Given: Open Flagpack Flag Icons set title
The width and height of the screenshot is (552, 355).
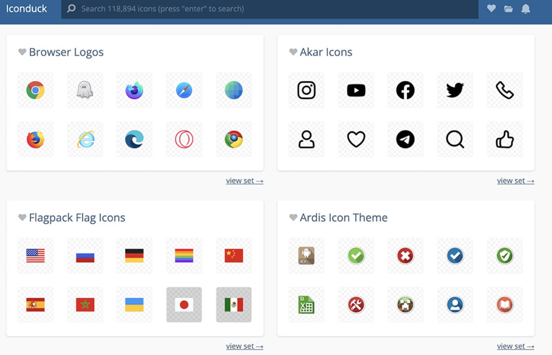Looking at the screenshot, I should 77,218.
